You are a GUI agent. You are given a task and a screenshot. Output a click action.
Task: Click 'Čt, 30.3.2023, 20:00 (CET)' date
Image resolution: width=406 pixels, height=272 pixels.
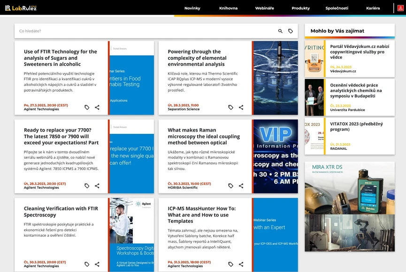pyautogui.click(x=45, y=262)
